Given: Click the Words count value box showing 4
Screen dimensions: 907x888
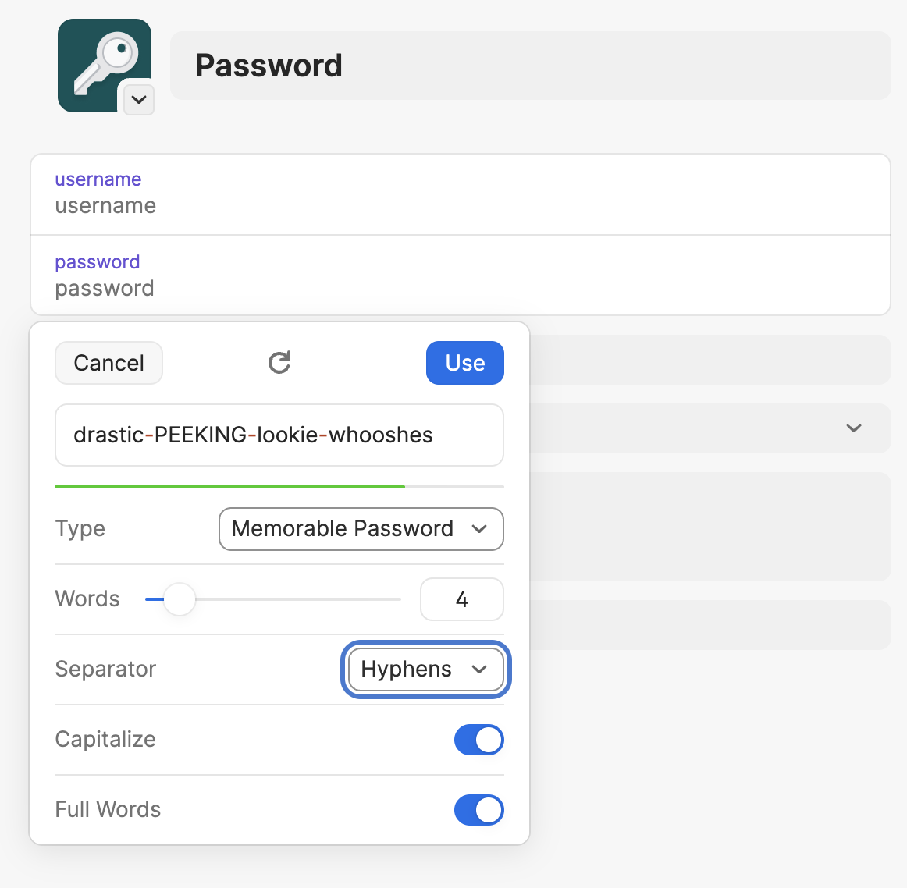Looking at the screenshot, I should pyautogui.click(x=461, y=599).
